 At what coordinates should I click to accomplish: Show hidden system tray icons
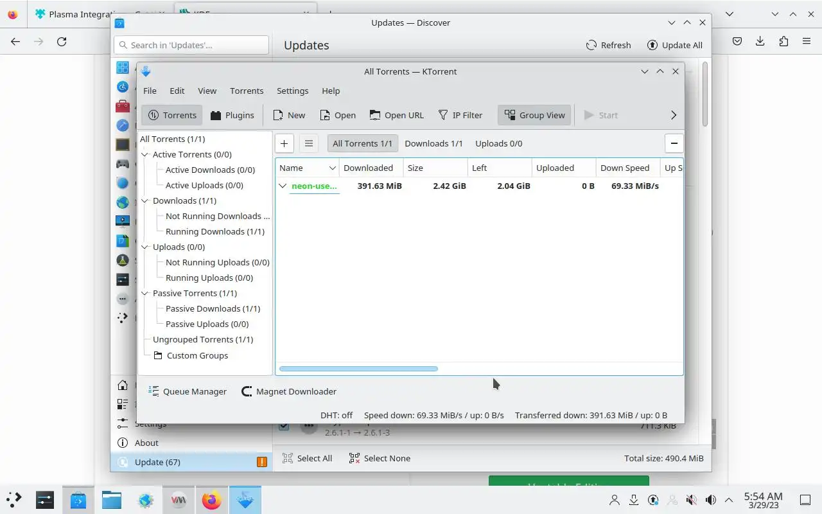click(x=729, y=500)
